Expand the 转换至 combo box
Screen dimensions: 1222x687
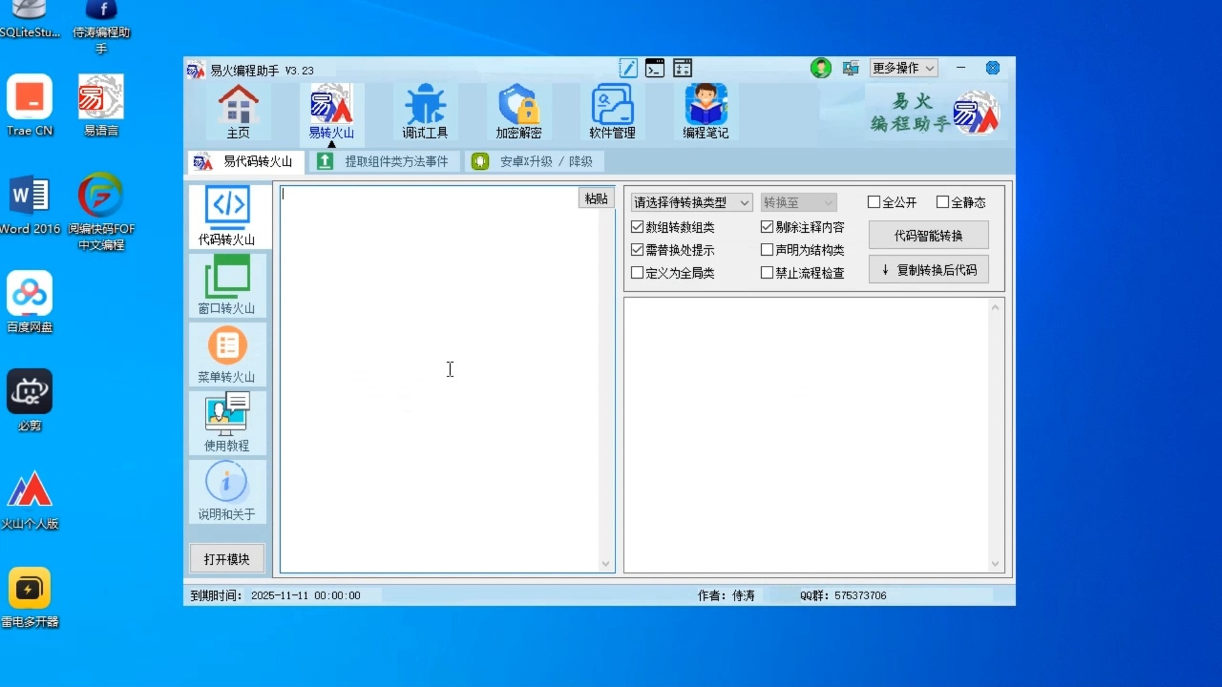[x=798, y=202]
